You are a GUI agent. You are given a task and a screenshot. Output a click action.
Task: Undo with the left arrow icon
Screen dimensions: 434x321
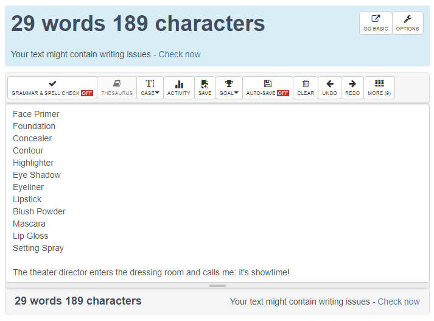click(329, 84)
